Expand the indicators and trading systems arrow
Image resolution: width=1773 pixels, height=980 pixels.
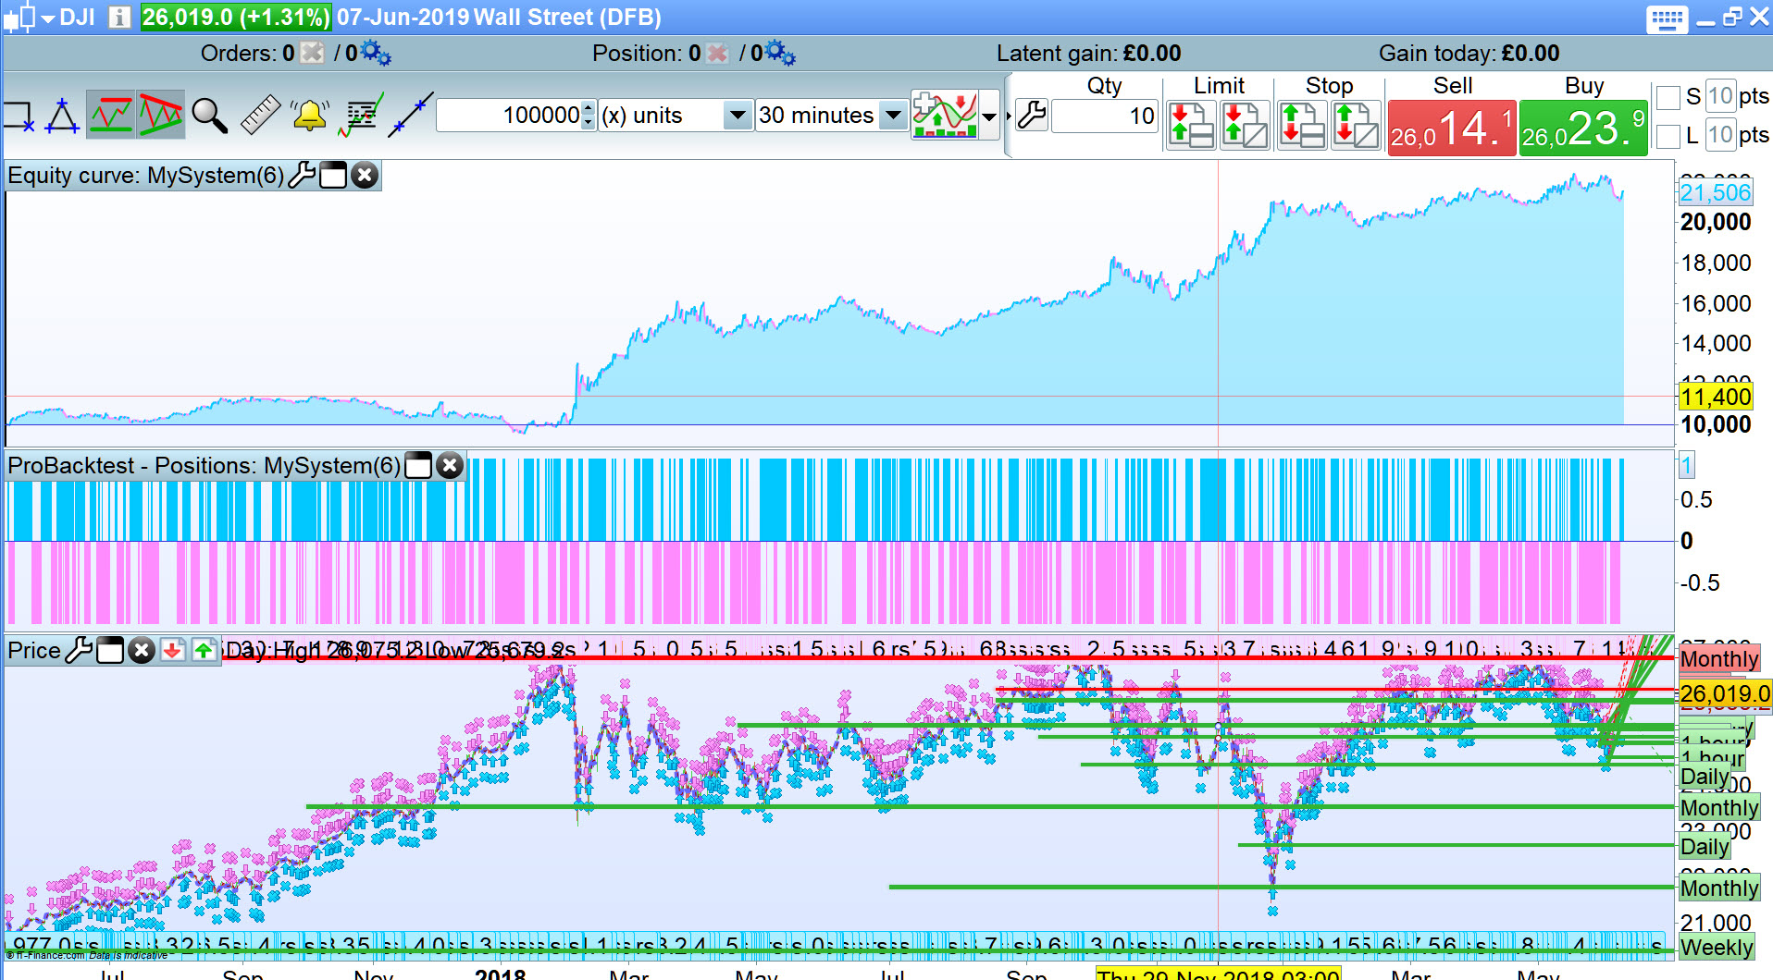click(x=989, y=116)
